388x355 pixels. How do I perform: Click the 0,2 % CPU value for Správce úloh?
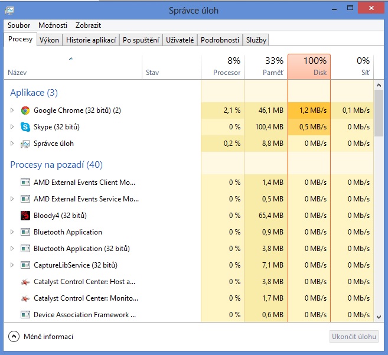(232, 144)
